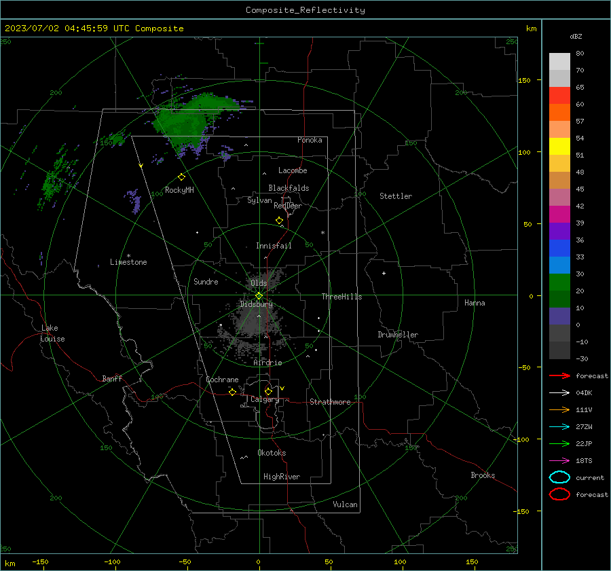Click the Olds label near radar center
Screen dimensions: 611x571
tap(259, 283)
